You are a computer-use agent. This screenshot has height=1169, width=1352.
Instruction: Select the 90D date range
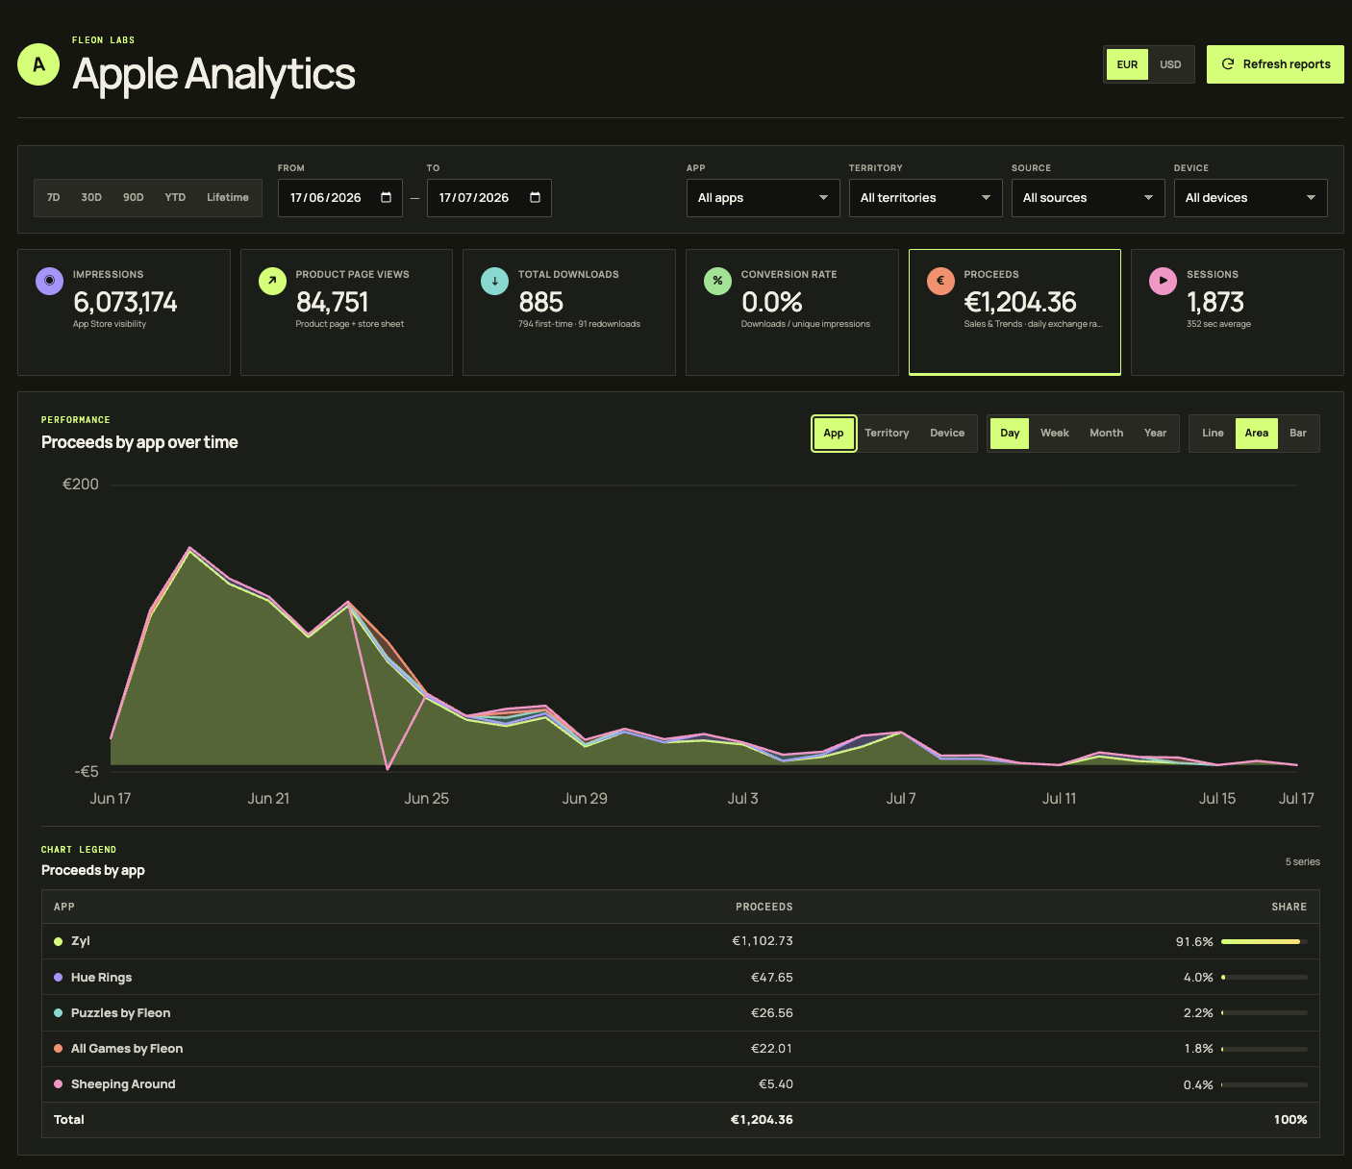pyautogui.click(x=134, y=197)
